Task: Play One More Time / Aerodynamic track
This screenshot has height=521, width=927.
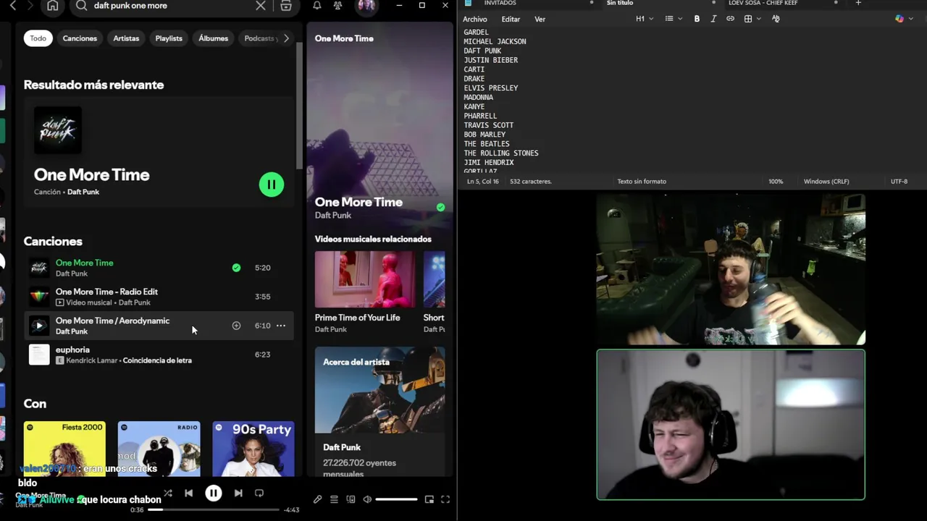Action: coord(39,326)
